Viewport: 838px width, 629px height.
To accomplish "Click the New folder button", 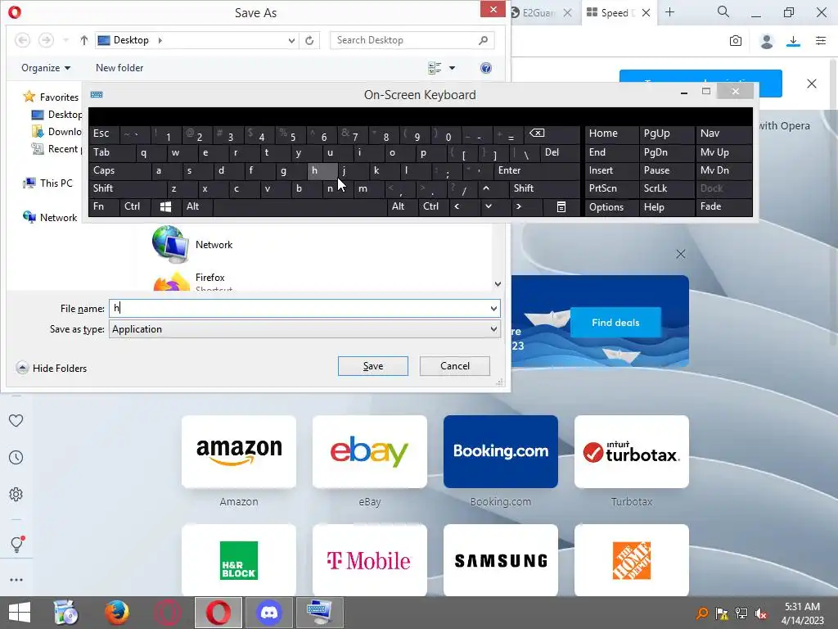I will 119,68.
